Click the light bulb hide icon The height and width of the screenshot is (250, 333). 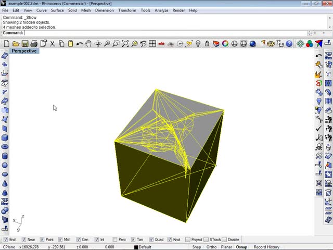click(198, 44)
